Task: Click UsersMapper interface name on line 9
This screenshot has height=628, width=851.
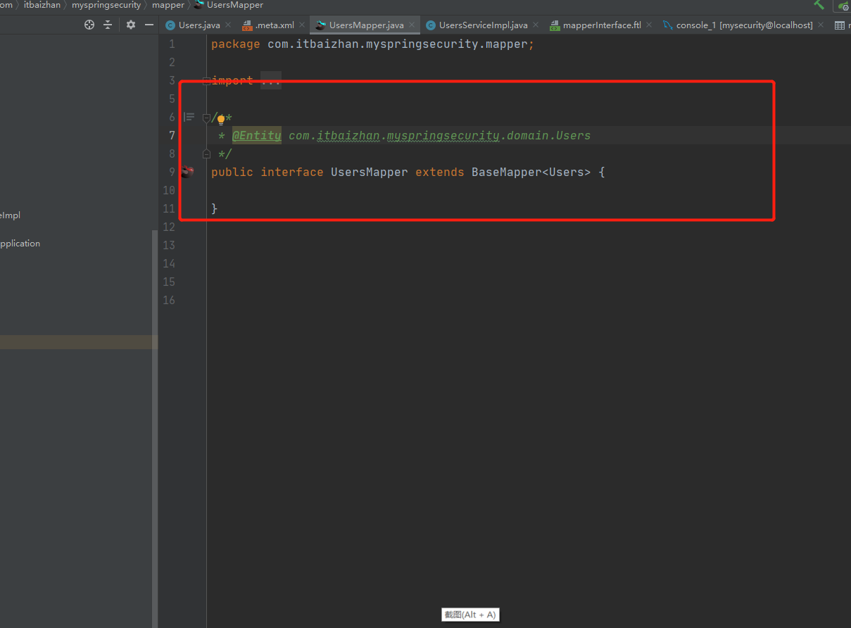Action: point(370,172)
